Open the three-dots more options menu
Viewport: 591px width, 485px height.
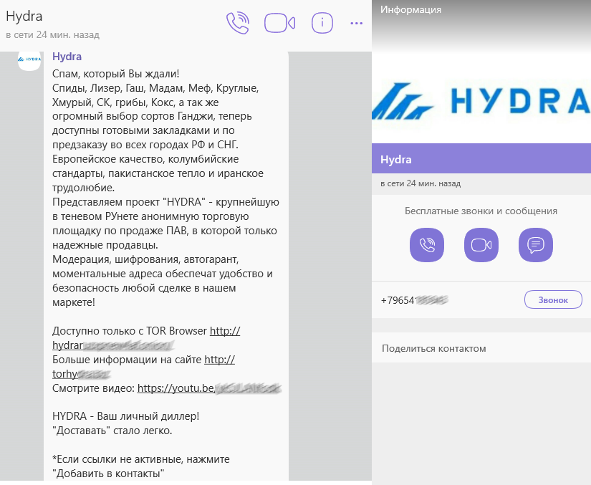click(x=356, y=24)
